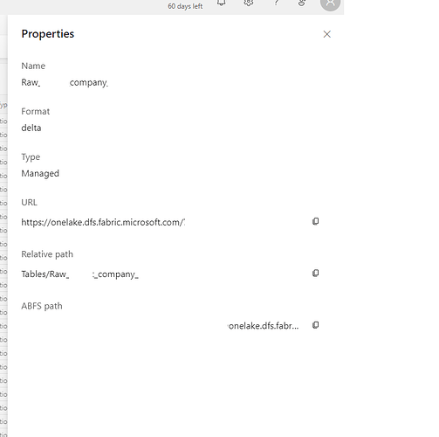439x437 pixels.
Task: Open the notifications bell
Action: pos(222,3)
